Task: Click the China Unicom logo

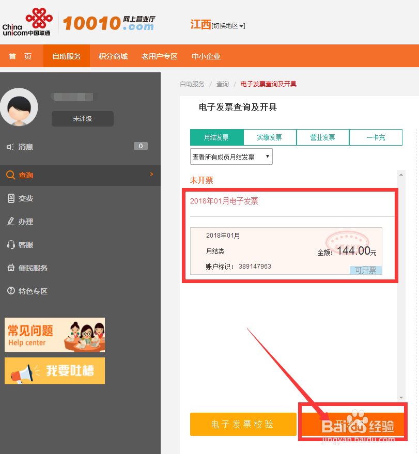Action: pyautogui.click(x=28, y=21)
